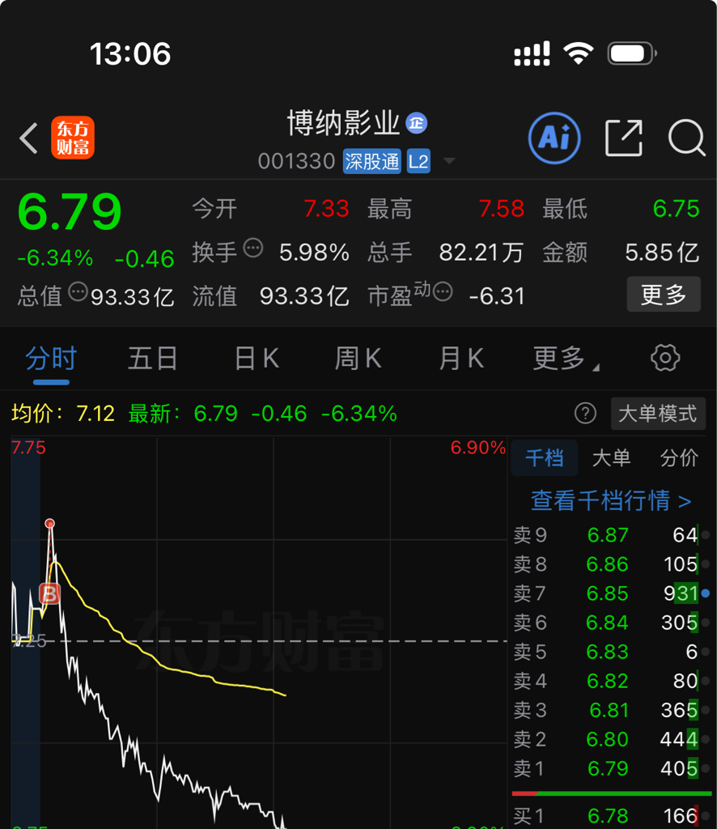The height and width of the screenshot is (829, 717).
Task: Select the 分价 tab
Action: (x=679, y=458)
